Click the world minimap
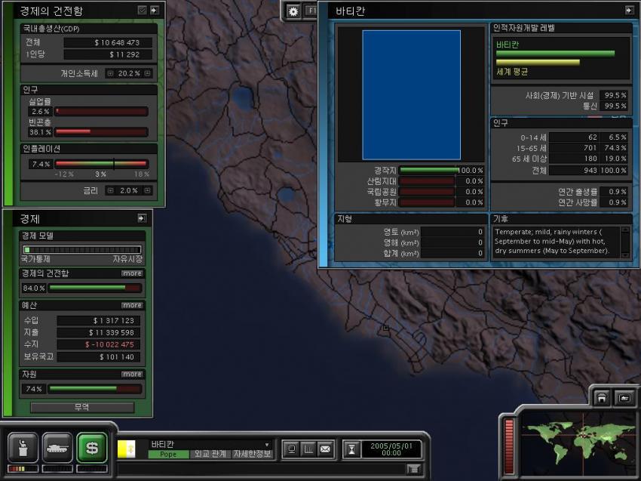The width and height of the screenshot is (641, 481). pos(578,443)
